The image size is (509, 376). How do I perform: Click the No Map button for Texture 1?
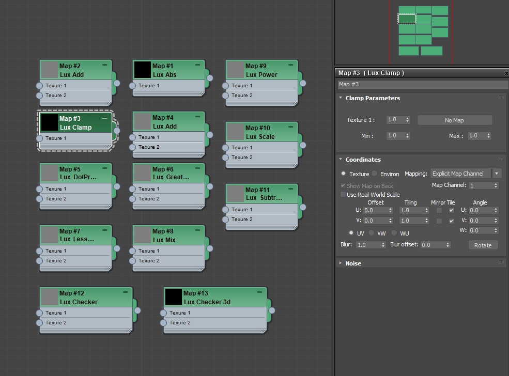click(454, 120)
